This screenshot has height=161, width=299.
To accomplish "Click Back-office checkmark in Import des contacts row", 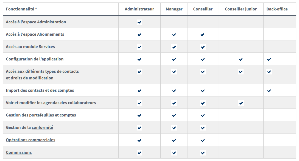I will tap(269, 91).
